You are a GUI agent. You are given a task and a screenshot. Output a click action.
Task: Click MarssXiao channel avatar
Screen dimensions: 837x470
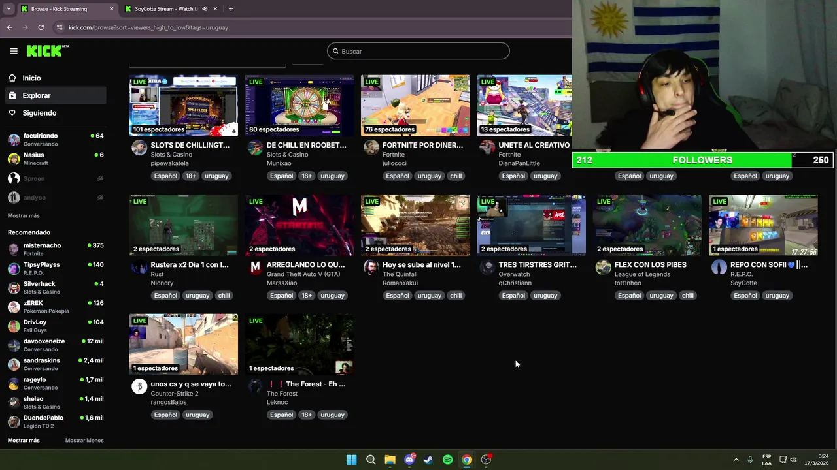255,267
